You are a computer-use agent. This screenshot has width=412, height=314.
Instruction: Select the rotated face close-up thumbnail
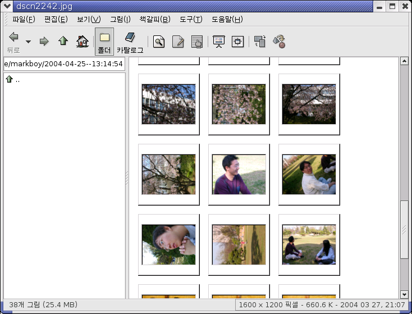(169, 244)
